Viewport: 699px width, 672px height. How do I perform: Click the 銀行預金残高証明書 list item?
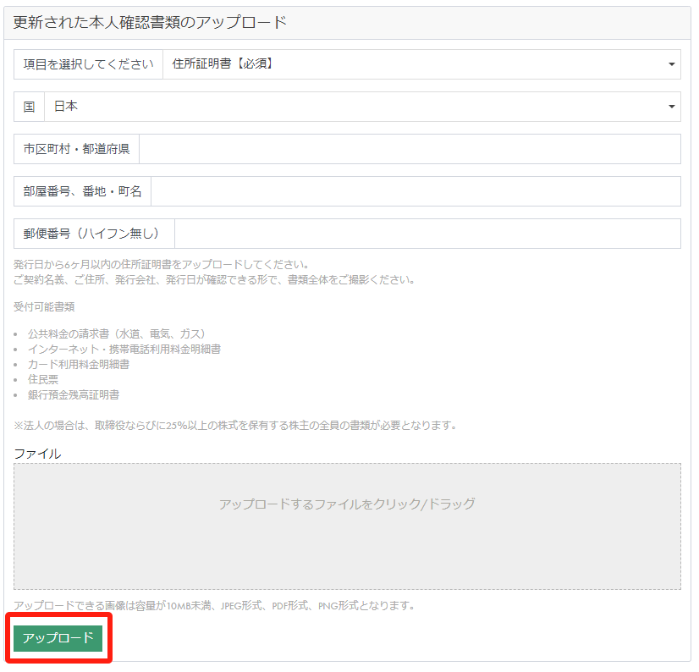(x=74, y=394)
